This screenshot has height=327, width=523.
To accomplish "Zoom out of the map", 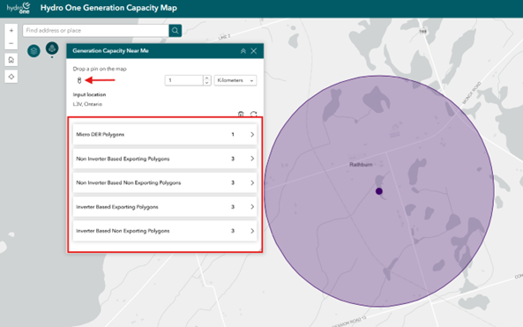I will tap(11, 43).
